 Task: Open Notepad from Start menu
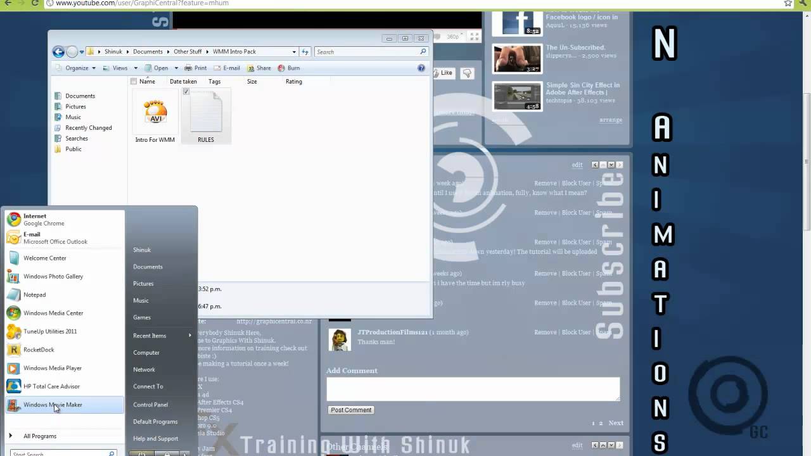(63, 295)
